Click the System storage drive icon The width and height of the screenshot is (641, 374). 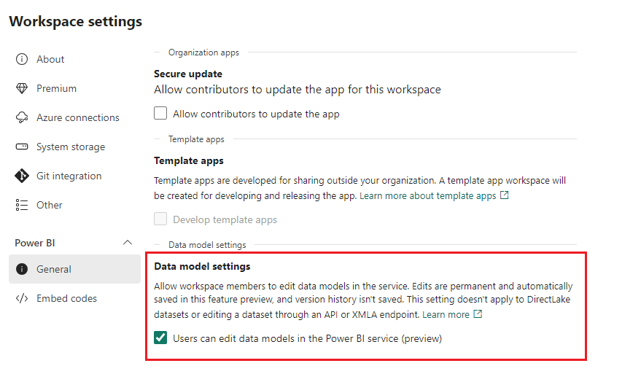22,147
